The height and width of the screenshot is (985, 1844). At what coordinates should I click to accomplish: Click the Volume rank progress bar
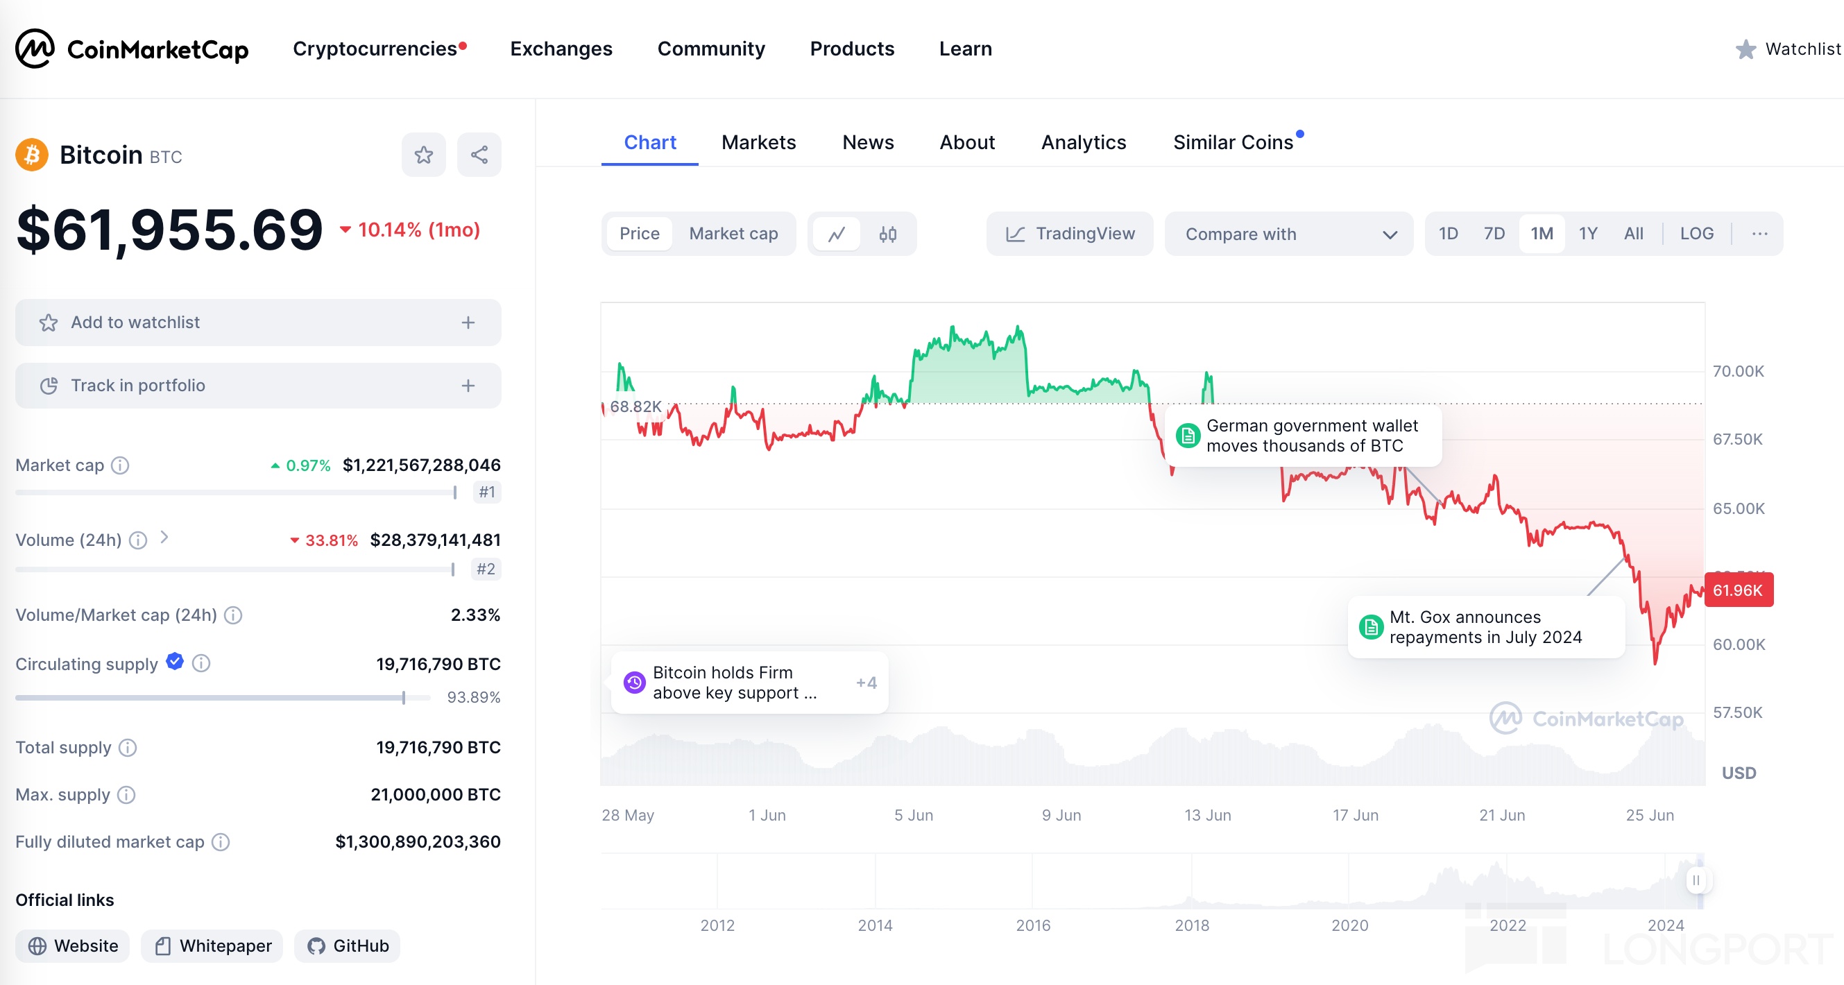pyautogui.click(x=235, y=569)
